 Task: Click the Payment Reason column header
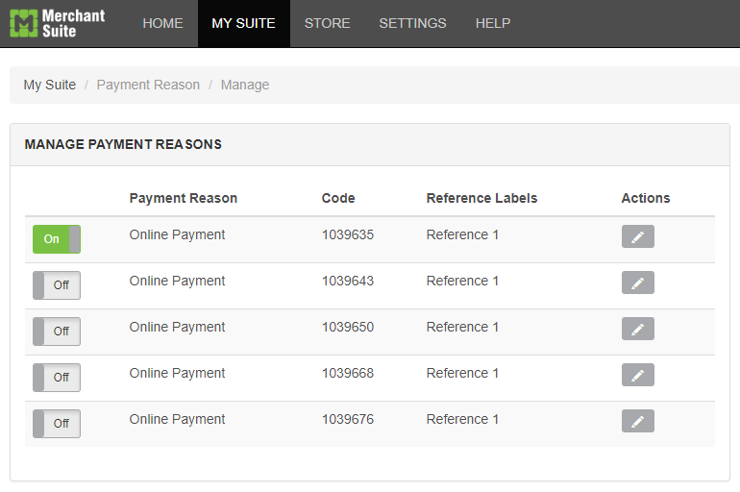pos(184,198)
